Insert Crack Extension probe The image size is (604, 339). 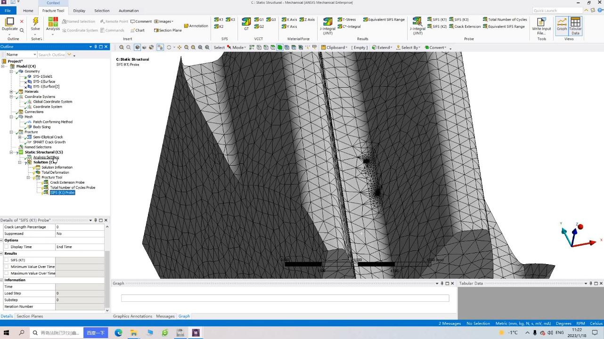465,26
